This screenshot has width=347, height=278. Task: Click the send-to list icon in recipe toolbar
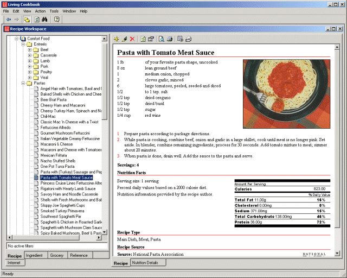[181, 39]
